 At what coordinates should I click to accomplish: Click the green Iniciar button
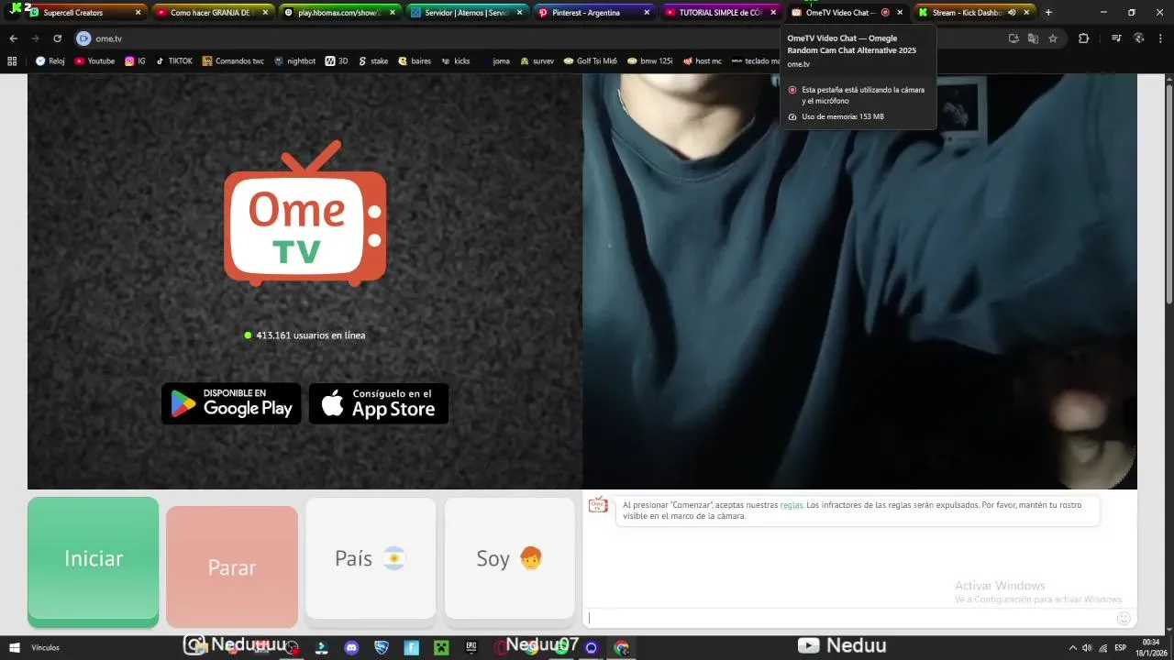click(93, 562)
